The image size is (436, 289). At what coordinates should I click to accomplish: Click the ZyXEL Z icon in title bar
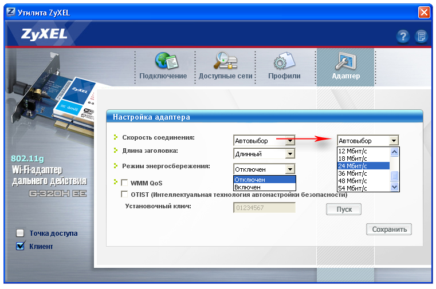[x=10, y=12]
